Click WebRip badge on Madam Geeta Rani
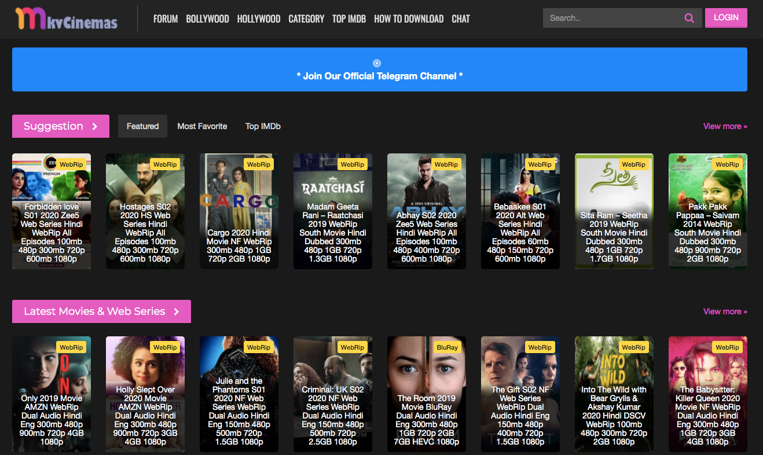This screenshot has width=763, height=455. click(353, 164)
